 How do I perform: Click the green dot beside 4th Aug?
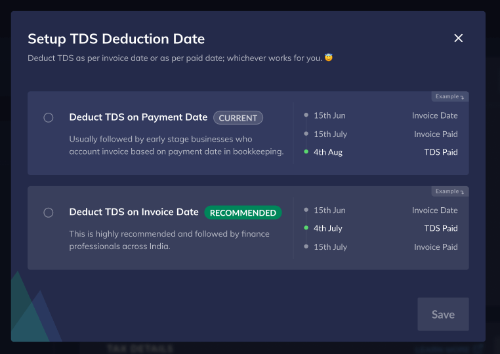point(306,152)
